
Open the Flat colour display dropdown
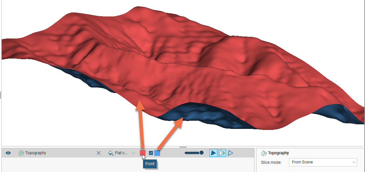[x=134, y=153]
